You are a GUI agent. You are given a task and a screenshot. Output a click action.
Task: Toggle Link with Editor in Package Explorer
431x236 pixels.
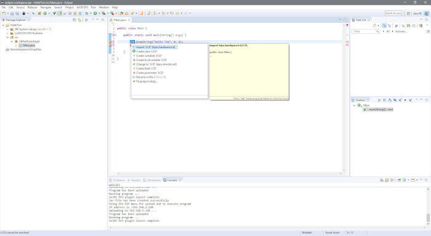(x=79, y=20)
